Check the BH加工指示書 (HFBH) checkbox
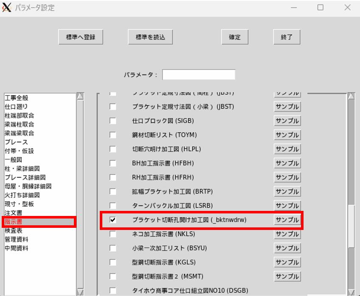The width and height of the screenshot is (360, 296). 113,163
